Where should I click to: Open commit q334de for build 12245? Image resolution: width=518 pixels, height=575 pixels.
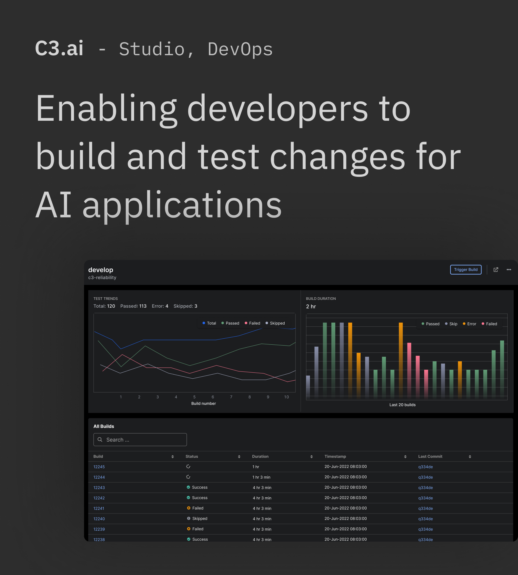[x=425, y=467]
